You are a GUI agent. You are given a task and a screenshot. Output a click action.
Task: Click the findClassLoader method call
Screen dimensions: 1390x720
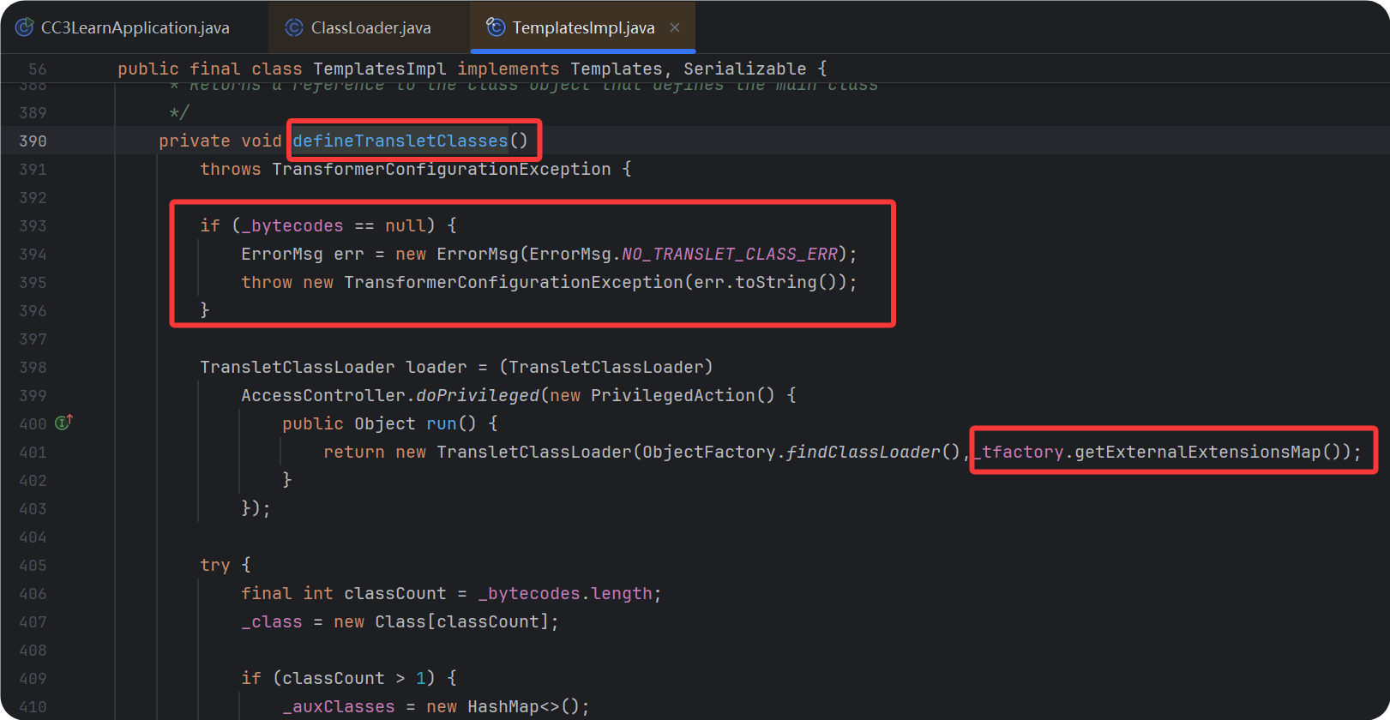point(863,452)
